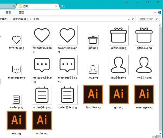Screen dimensions: 163x138
Task: Open the 管理 ribbon tab
Action: point(21,12)
